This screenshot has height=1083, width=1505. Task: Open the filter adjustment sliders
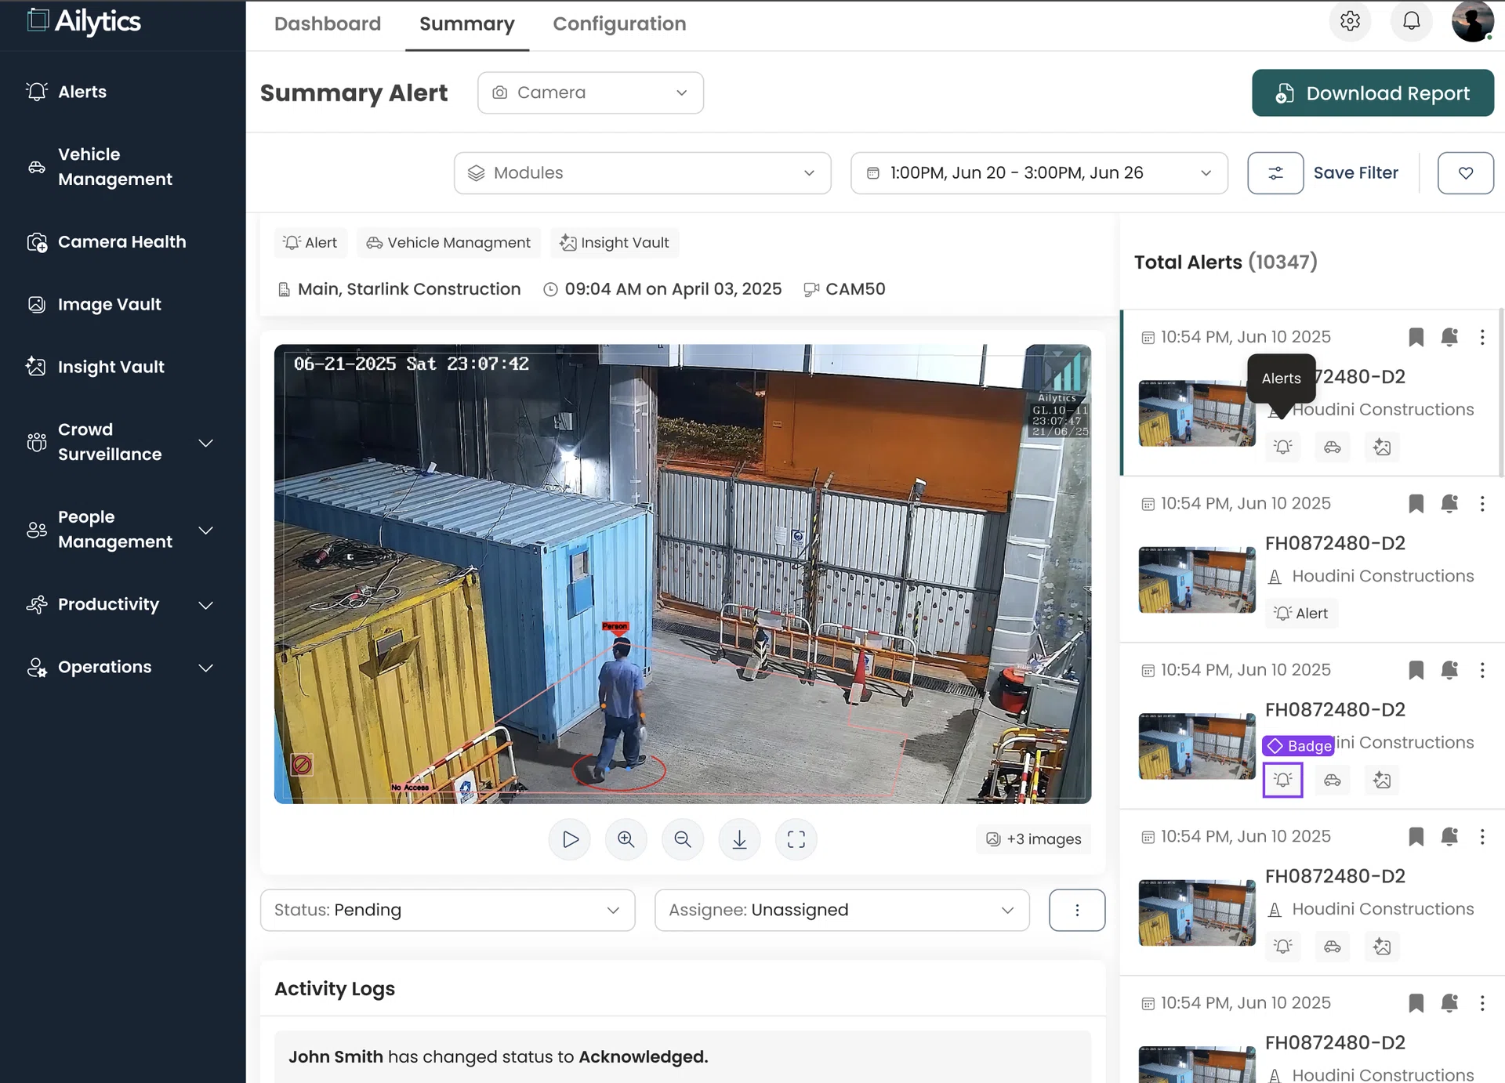1275,172
